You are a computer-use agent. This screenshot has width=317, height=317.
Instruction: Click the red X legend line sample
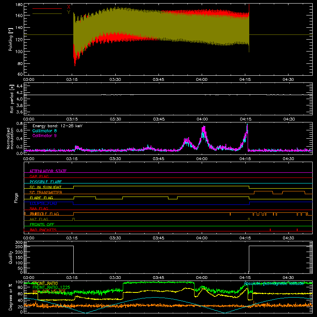[x=47, y=8]
